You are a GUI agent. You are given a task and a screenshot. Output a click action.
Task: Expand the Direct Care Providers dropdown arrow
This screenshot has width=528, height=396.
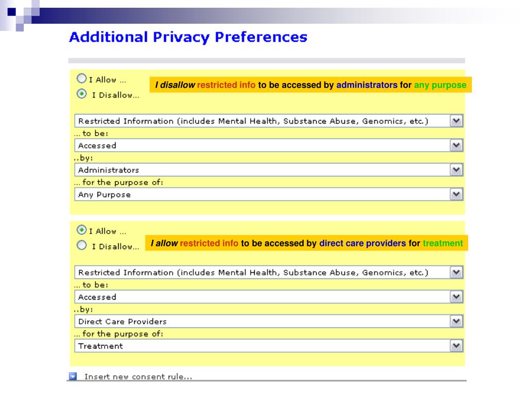pos(456,321)
